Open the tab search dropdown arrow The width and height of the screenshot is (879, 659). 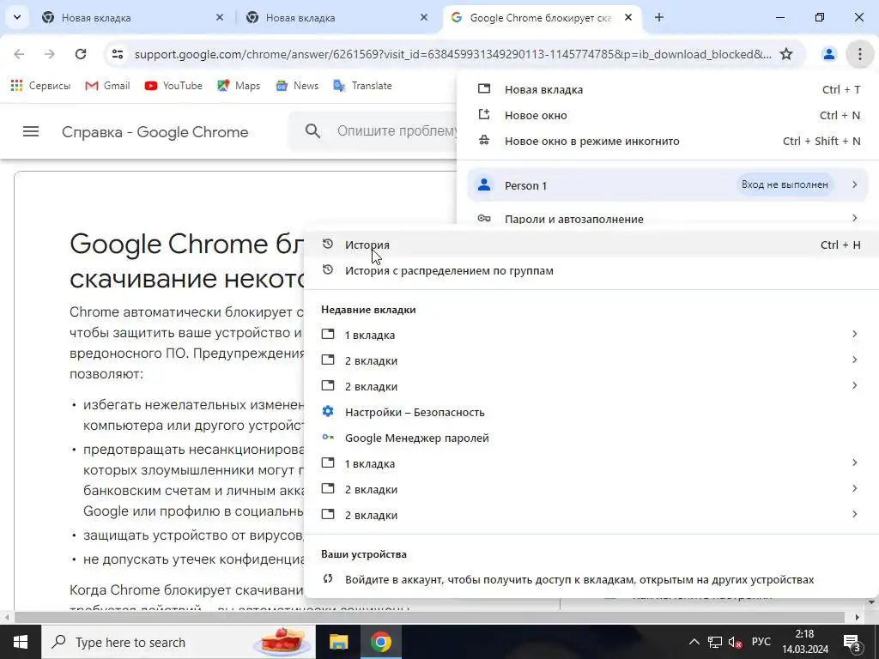[x=17, y=17]
